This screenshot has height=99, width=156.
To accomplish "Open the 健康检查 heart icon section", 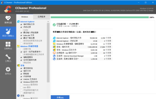I will click(8, 18).
